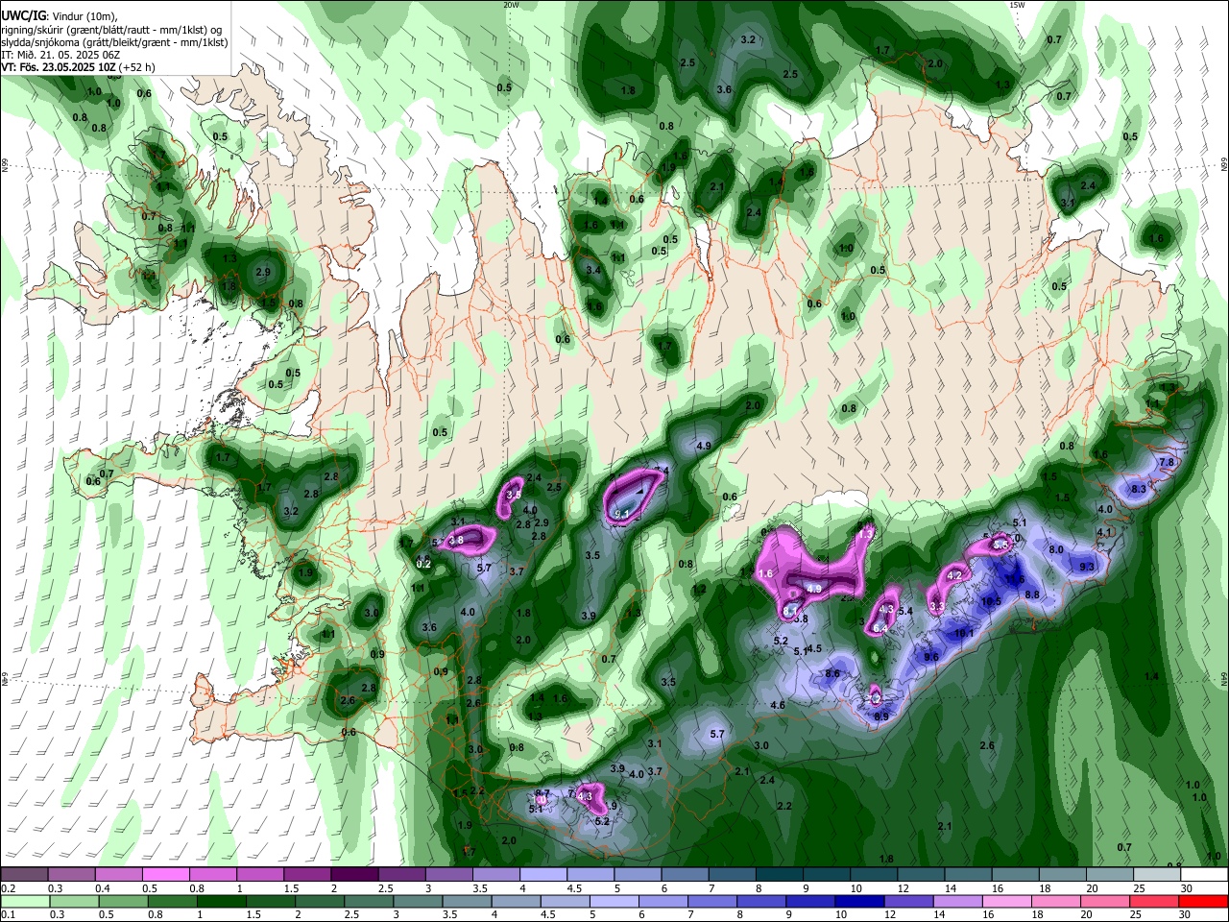The image size is (1229, 922).
Task: Select the '10.5' precipitation value
Action: coord(991,601)
